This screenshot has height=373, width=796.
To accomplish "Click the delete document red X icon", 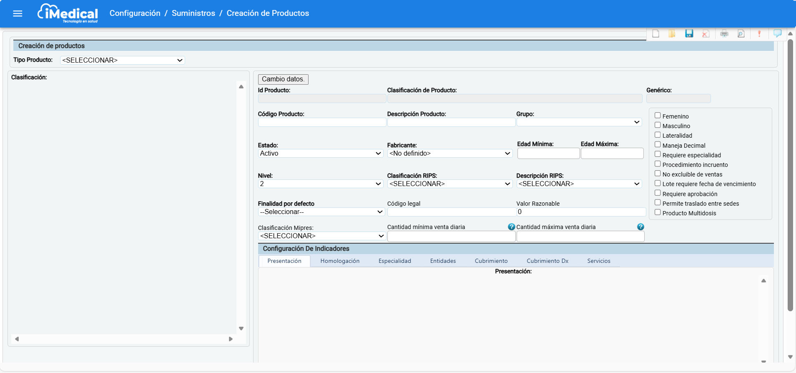I will coord(706,34).
